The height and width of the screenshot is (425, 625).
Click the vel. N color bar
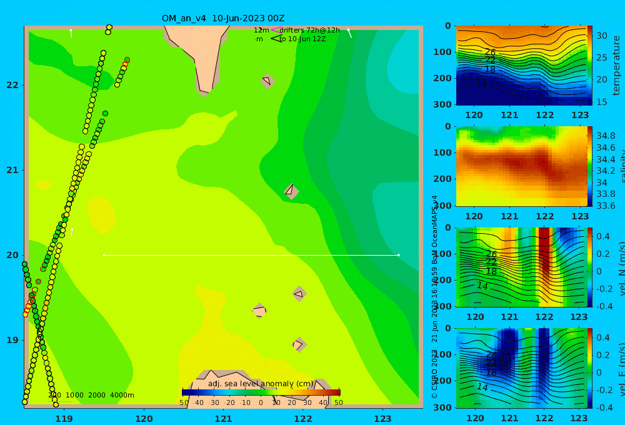tap(590, 267)
